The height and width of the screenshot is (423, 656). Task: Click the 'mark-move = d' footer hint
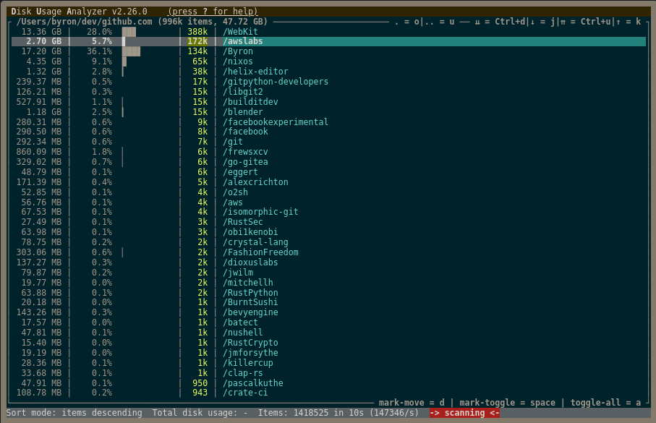coord(412,403)
